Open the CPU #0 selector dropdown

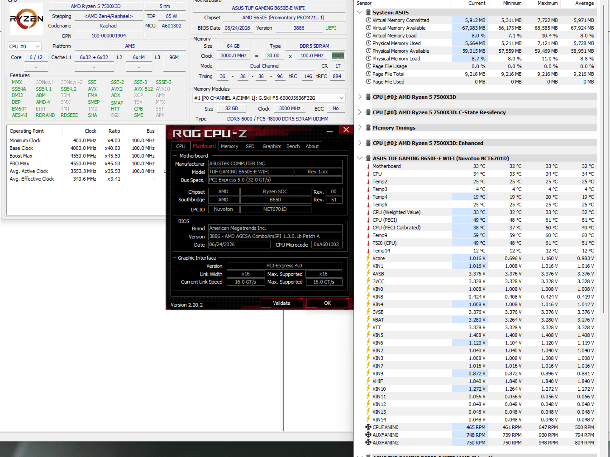[24, 46]
